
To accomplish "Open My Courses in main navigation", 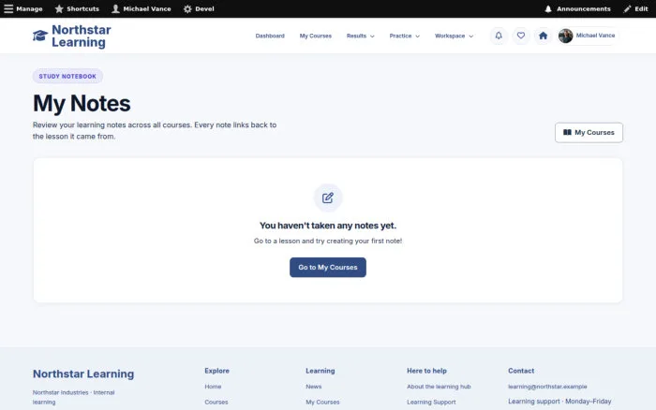I will tap(316, 36).
